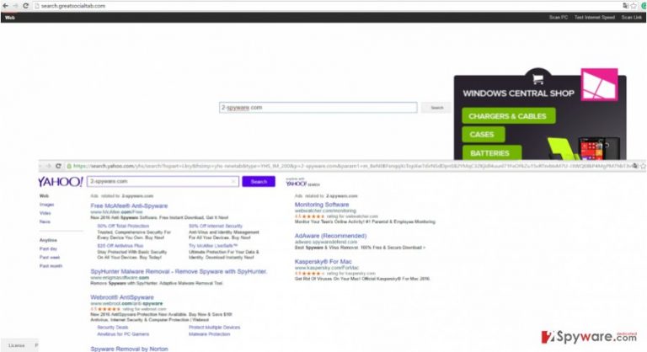
Task: Open the 50% Off Total Protection sublink
Action: point(123,227)
